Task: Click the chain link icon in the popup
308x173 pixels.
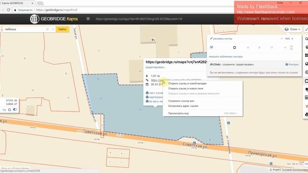Action: pyautogui.click(x=147, y=80)
